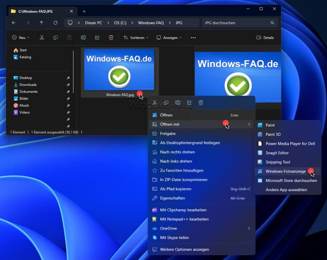Click Share icon in context menu top row
This screenshot has height=260, width=327.
pyautogui.click(x=189, y=102)
